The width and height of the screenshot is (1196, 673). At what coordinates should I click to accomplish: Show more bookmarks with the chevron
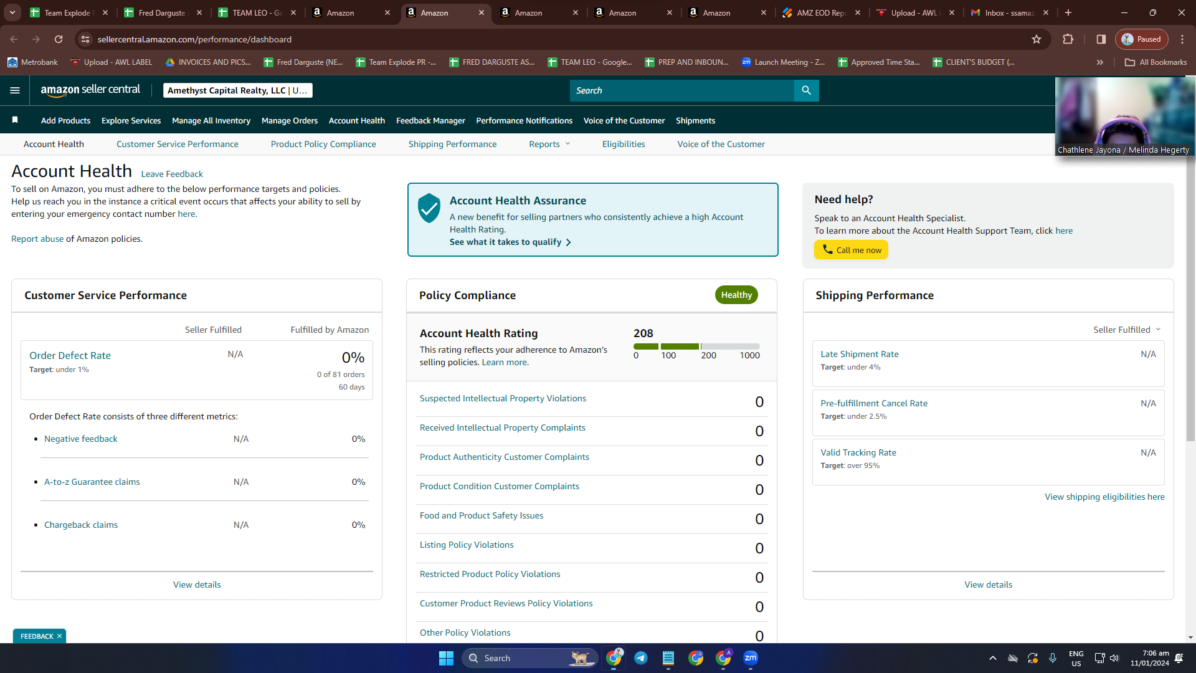coord(1100,62)
